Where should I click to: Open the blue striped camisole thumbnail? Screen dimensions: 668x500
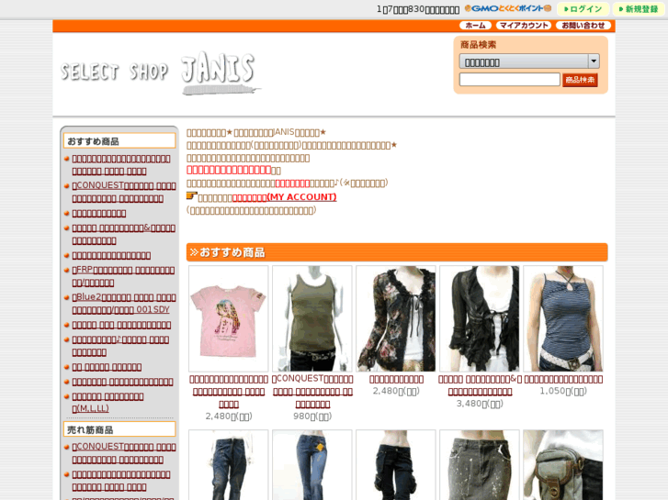tap(563, 318)
